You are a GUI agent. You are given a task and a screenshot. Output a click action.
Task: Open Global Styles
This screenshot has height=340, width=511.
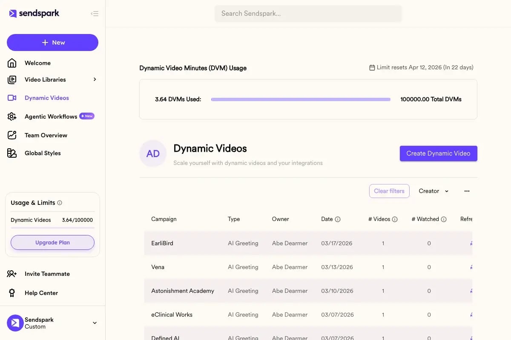[x=43, y=153]
